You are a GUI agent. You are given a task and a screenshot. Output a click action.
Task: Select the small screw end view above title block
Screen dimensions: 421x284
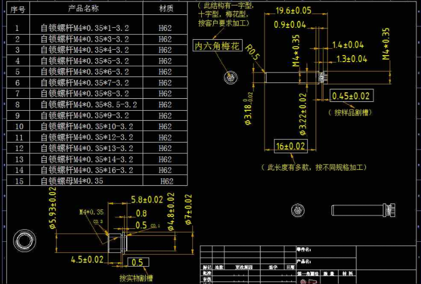[x=298, y=210]
